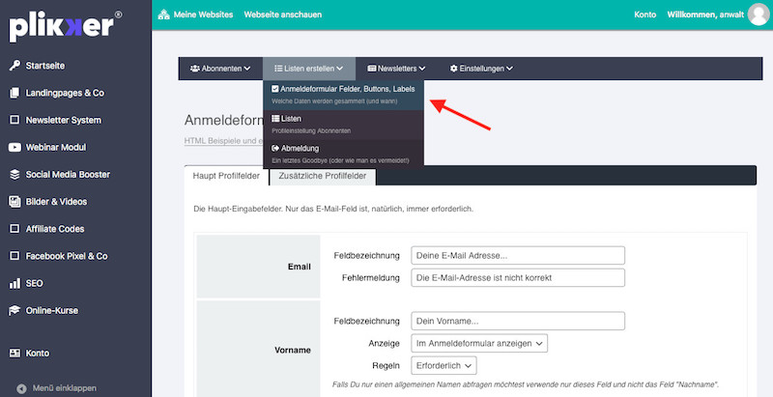This screenshot has width=773, height=397.
Task: Open the Newsletters dropdown menu
Action: (x=396, y=69)
